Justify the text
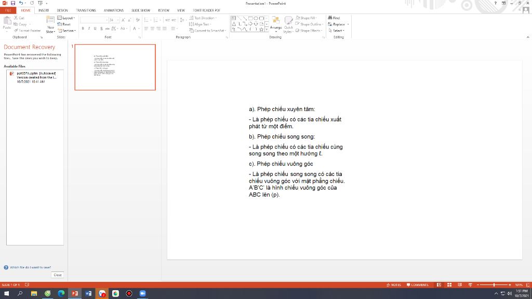 pos(165,29)
